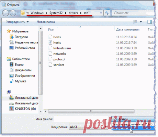Open KINGSTON (G:) drive
This screenshot has height=137, width=158.
[25, 109]
